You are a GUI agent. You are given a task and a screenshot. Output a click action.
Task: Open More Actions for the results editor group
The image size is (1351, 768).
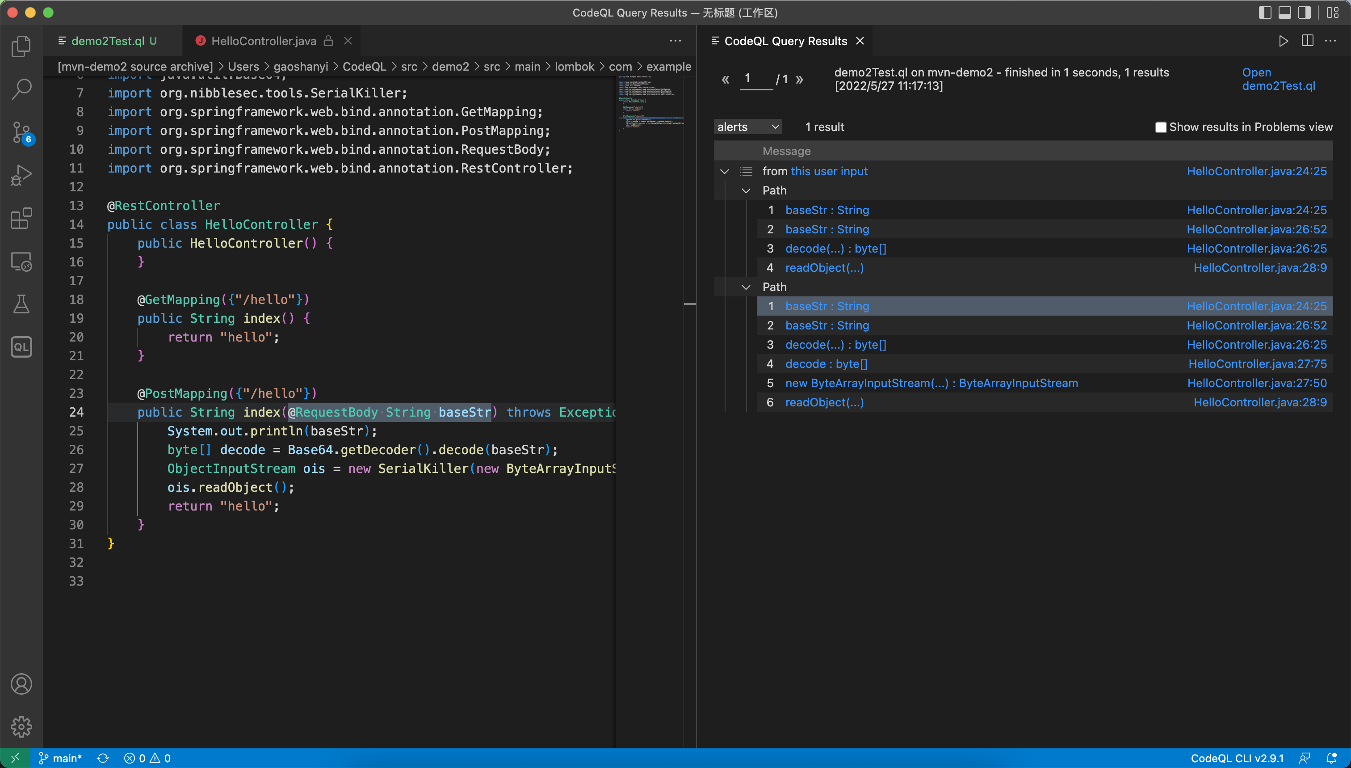(1330, 41)
